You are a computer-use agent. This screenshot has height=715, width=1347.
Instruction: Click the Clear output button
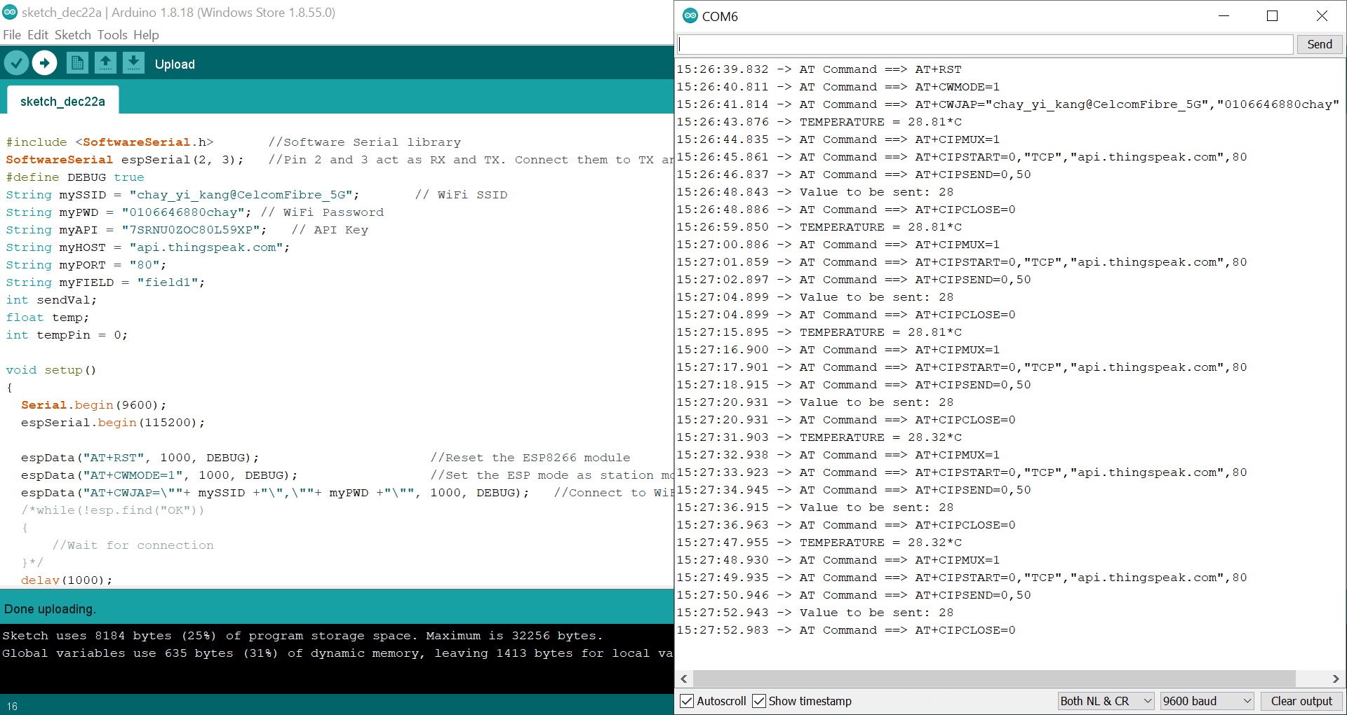point(1301,701)
